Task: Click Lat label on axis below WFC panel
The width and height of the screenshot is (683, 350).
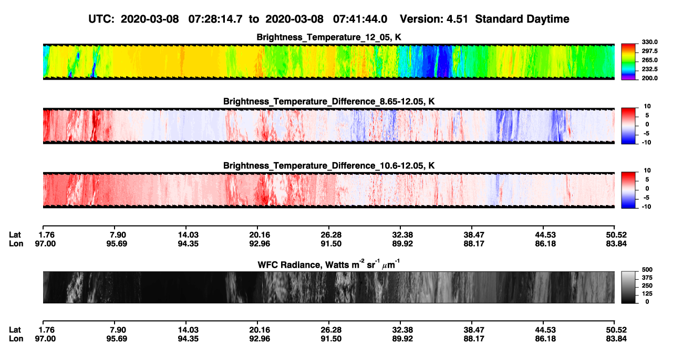Action: 15,330
